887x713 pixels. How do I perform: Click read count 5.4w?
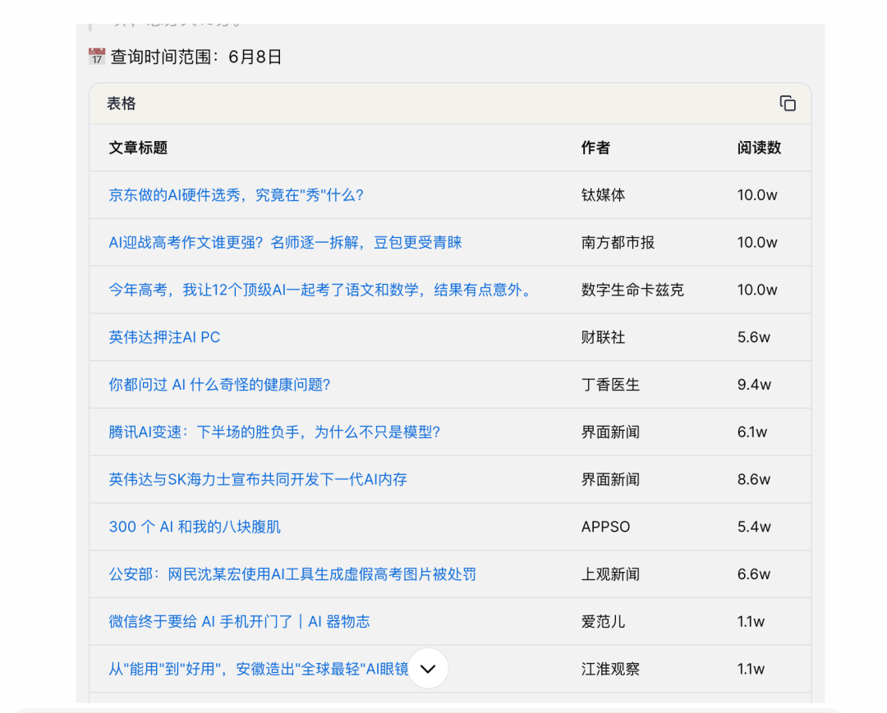tap(754, 527)
